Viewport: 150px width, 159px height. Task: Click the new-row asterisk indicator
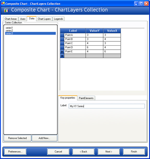click(62, 56)
